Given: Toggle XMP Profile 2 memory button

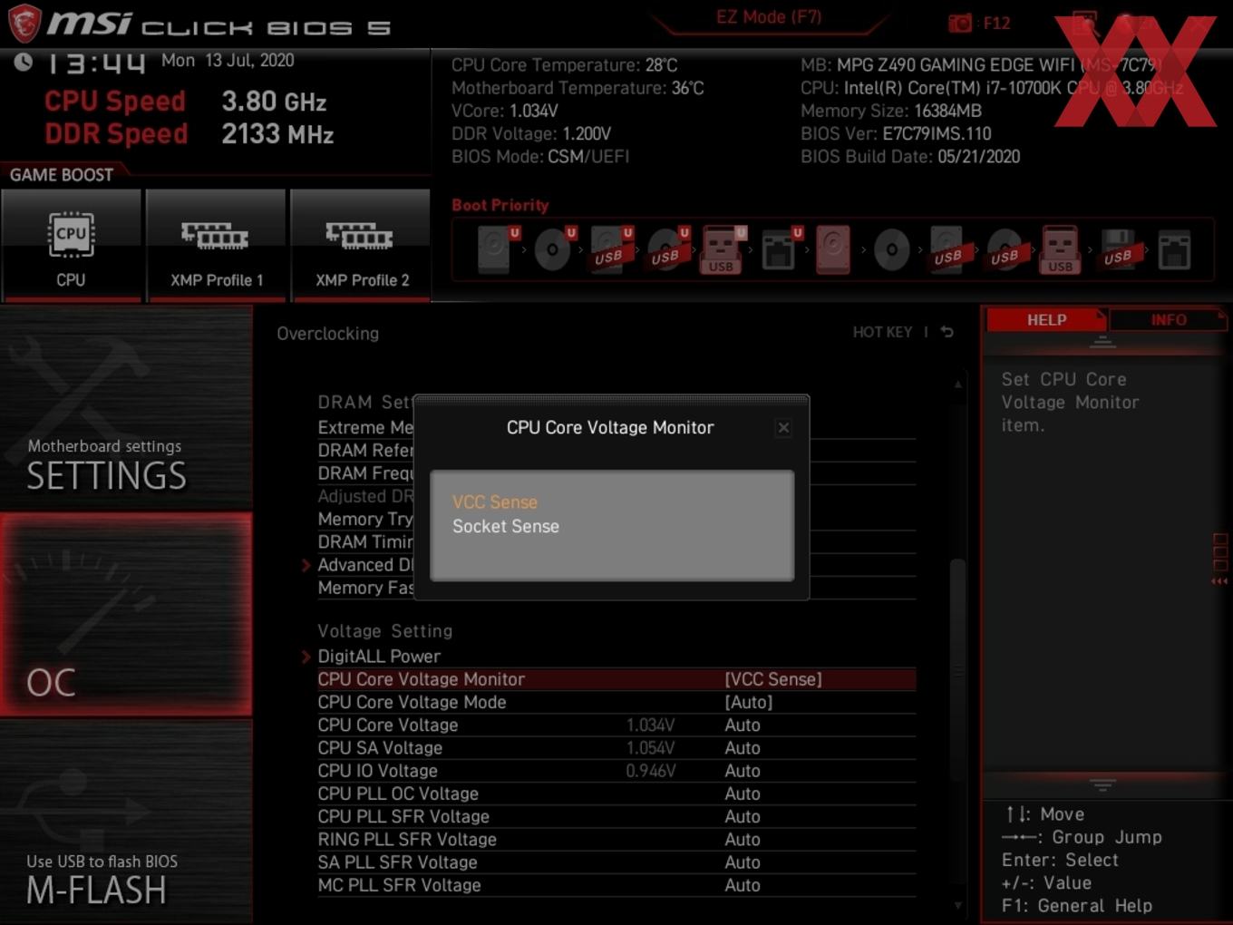Looking at the screenshot, I should coord(361,245).
